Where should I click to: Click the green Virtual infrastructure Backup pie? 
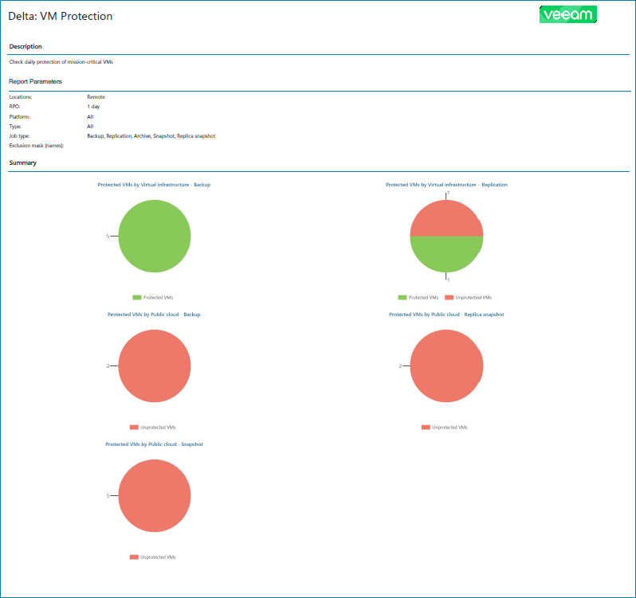155,236
